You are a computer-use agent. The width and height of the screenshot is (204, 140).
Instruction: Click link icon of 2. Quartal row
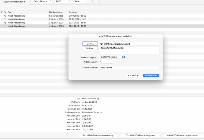pyautogui.click(x=5, y=19)
